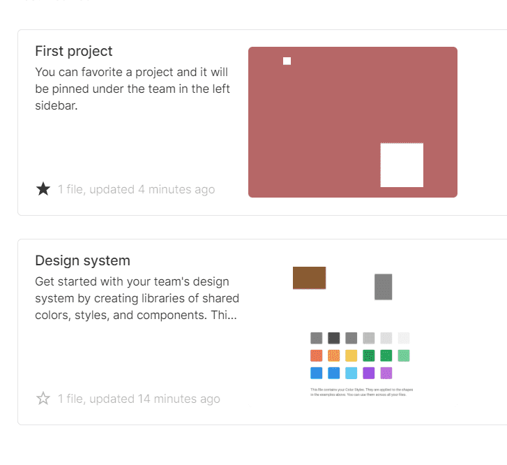Open the First project title

(73, 51)
